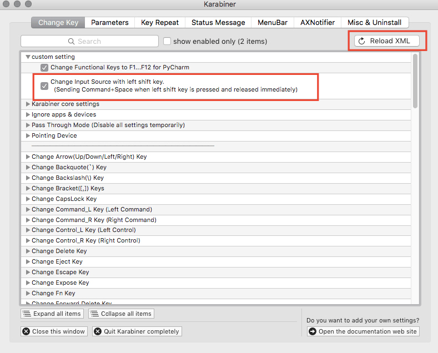The image size is (438, 353).
Task: Click the X icon on Close this window
Action: point(26,331)
